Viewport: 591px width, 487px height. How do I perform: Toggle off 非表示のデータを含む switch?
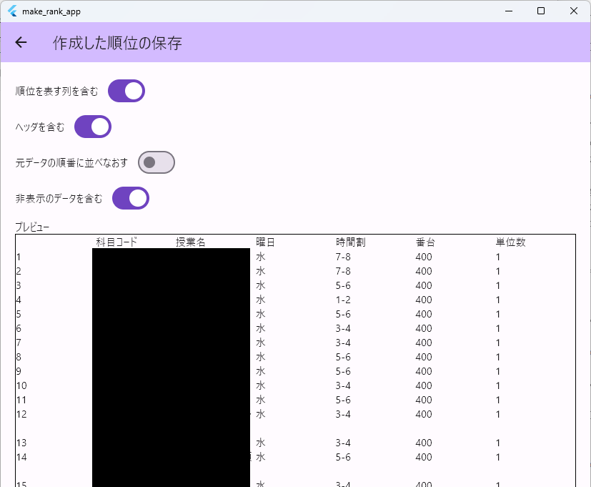[131, 198]
